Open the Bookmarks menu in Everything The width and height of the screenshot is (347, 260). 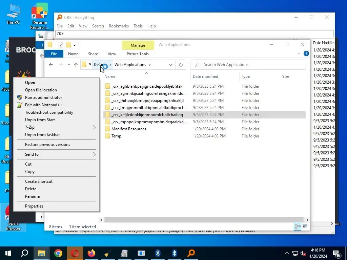119,26
